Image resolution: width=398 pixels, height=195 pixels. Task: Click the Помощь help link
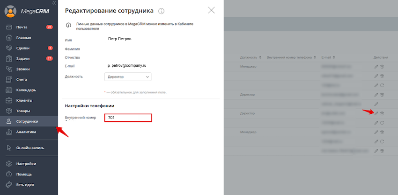[29, 174]
